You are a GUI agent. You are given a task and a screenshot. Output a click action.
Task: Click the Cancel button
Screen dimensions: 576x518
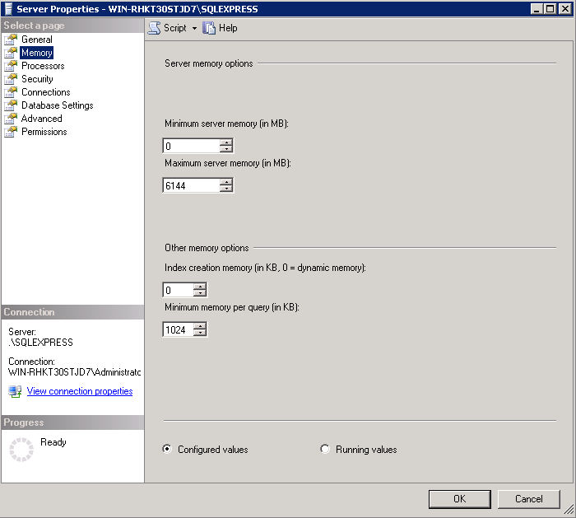[528, 499]
